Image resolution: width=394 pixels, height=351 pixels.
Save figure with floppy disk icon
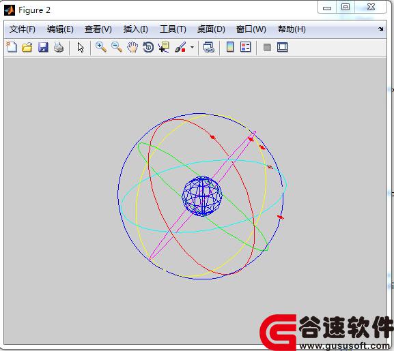pyautogui.click(x=43, y=47)
